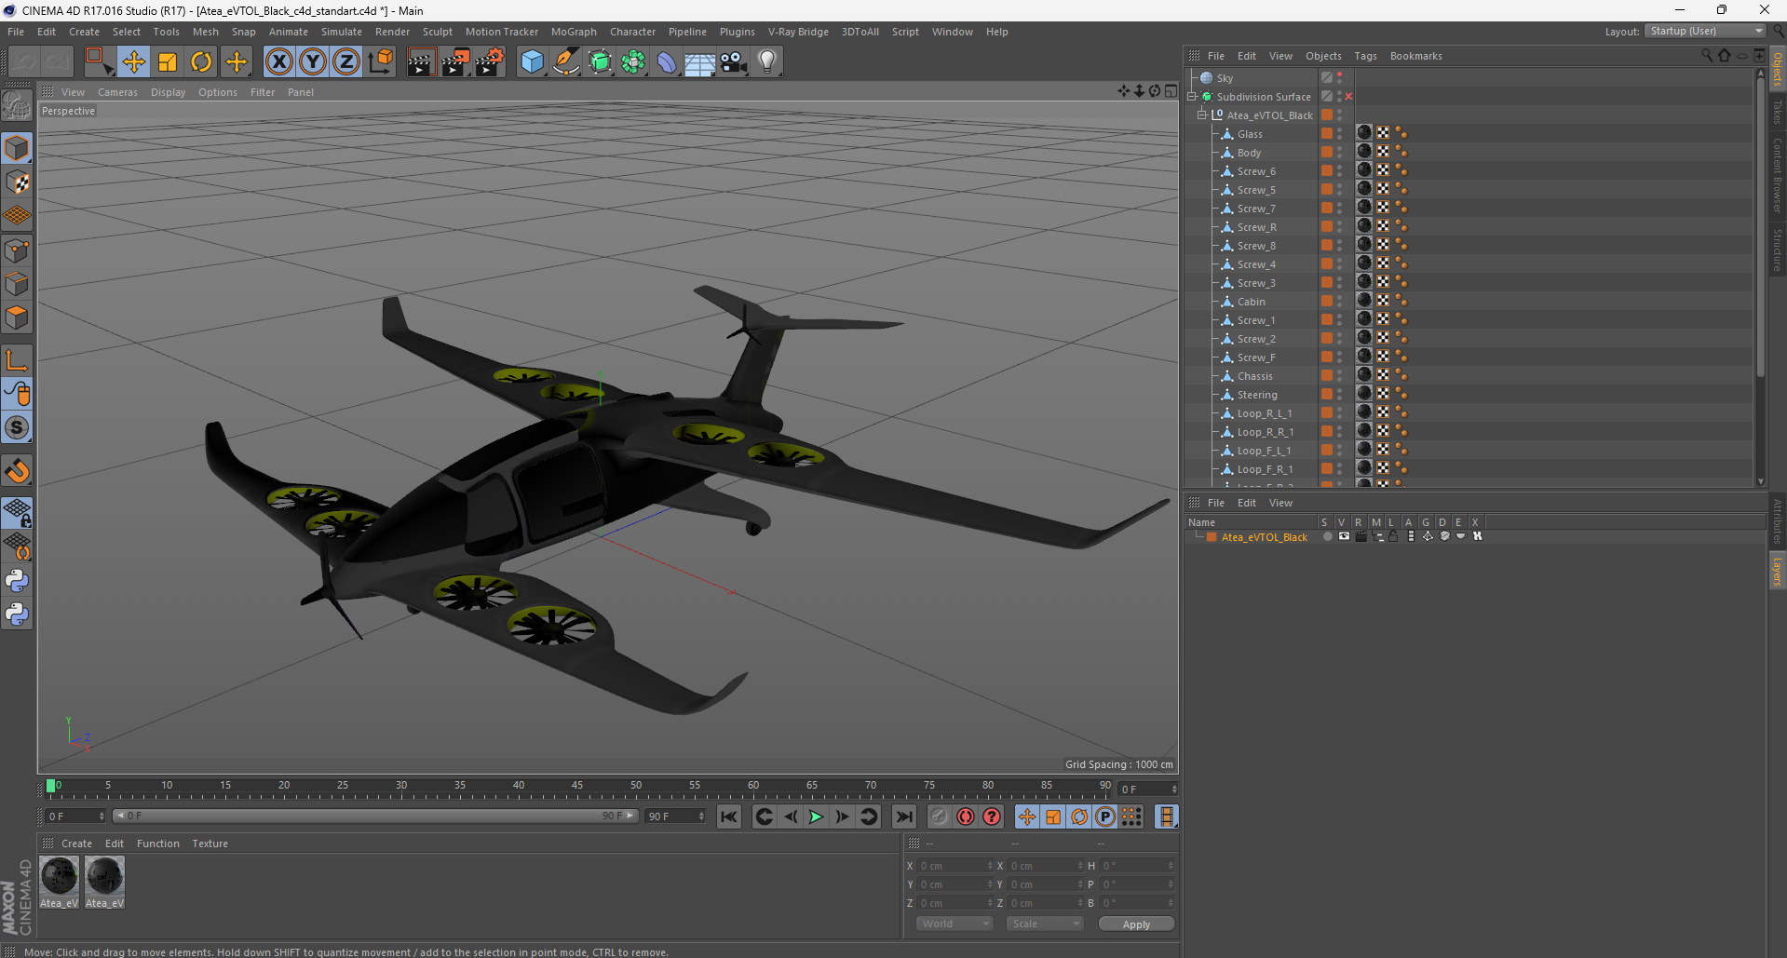Toggle Sky object layer checkbox
Screen dimensions: 1787x958
coord(1327,77)
